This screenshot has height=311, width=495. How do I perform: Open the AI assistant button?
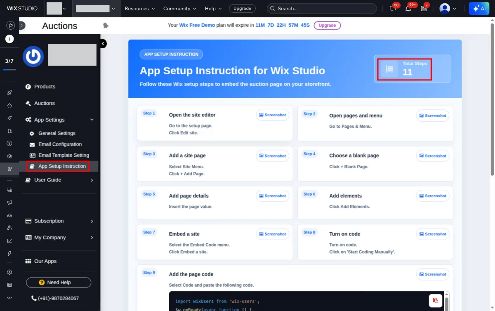pyautogui.click(x=479, y=8)
